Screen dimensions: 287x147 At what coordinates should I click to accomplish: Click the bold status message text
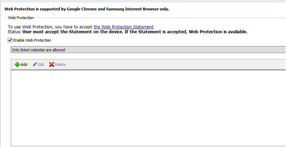135,32
